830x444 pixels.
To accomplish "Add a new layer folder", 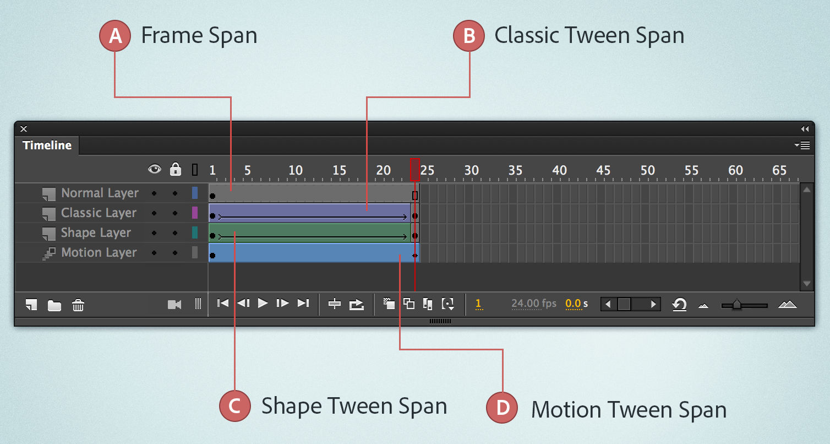I will pos(53,305).
